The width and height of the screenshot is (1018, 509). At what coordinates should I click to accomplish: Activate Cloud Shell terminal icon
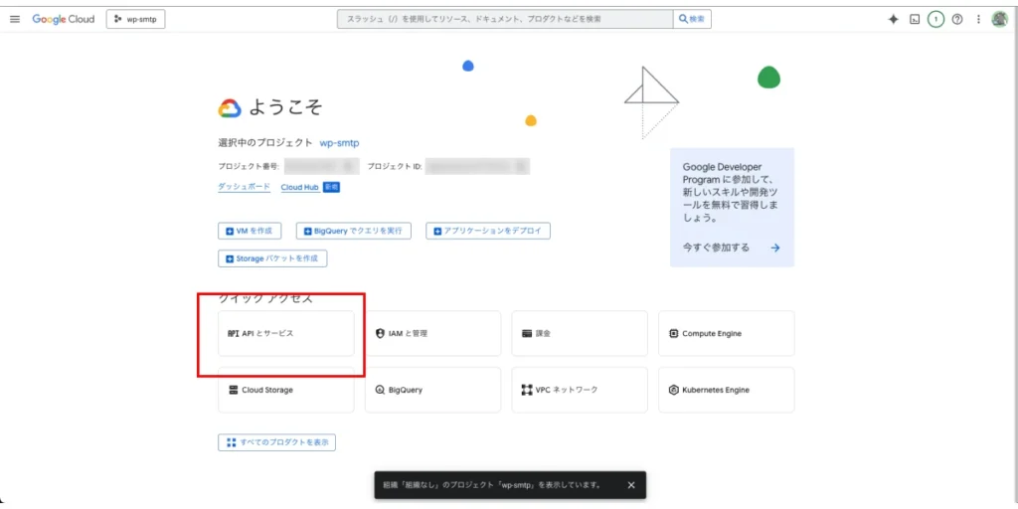915,19
